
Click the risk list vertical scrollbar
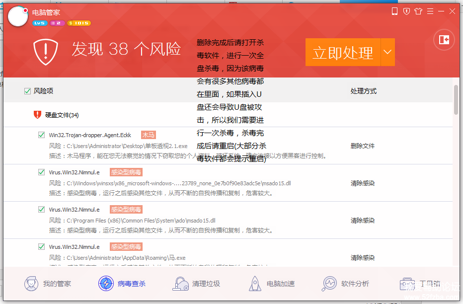pos(456,100)
